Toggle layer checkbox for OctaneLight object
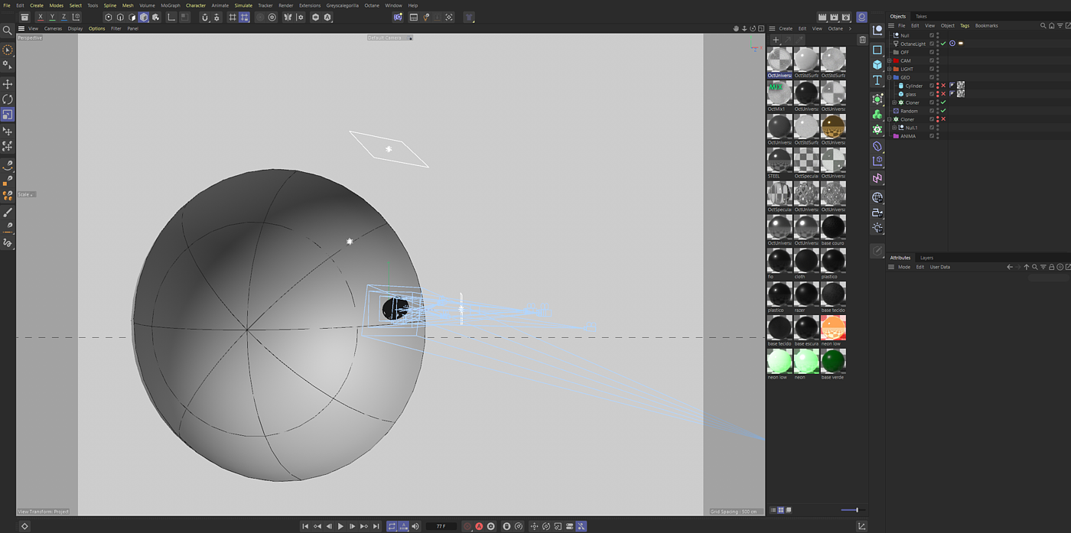This screenshot has height=533, width=1071. [x=932, y=44]
